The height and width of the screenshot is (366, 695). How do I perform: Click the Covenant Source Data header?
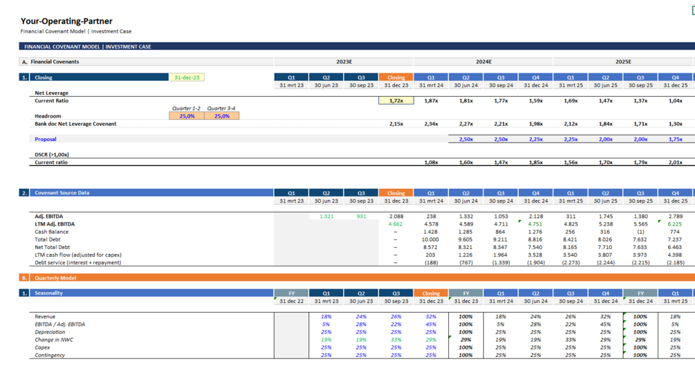click(x=62, y=193)
